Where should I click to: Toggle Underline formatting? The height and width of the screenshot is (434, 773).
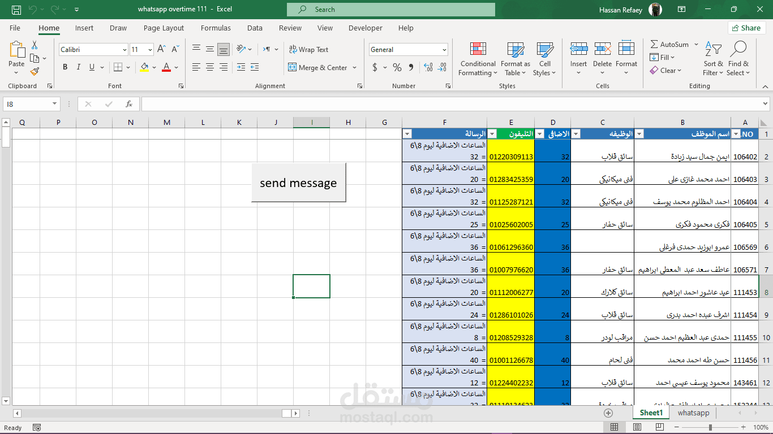click(x=92, y=67)
